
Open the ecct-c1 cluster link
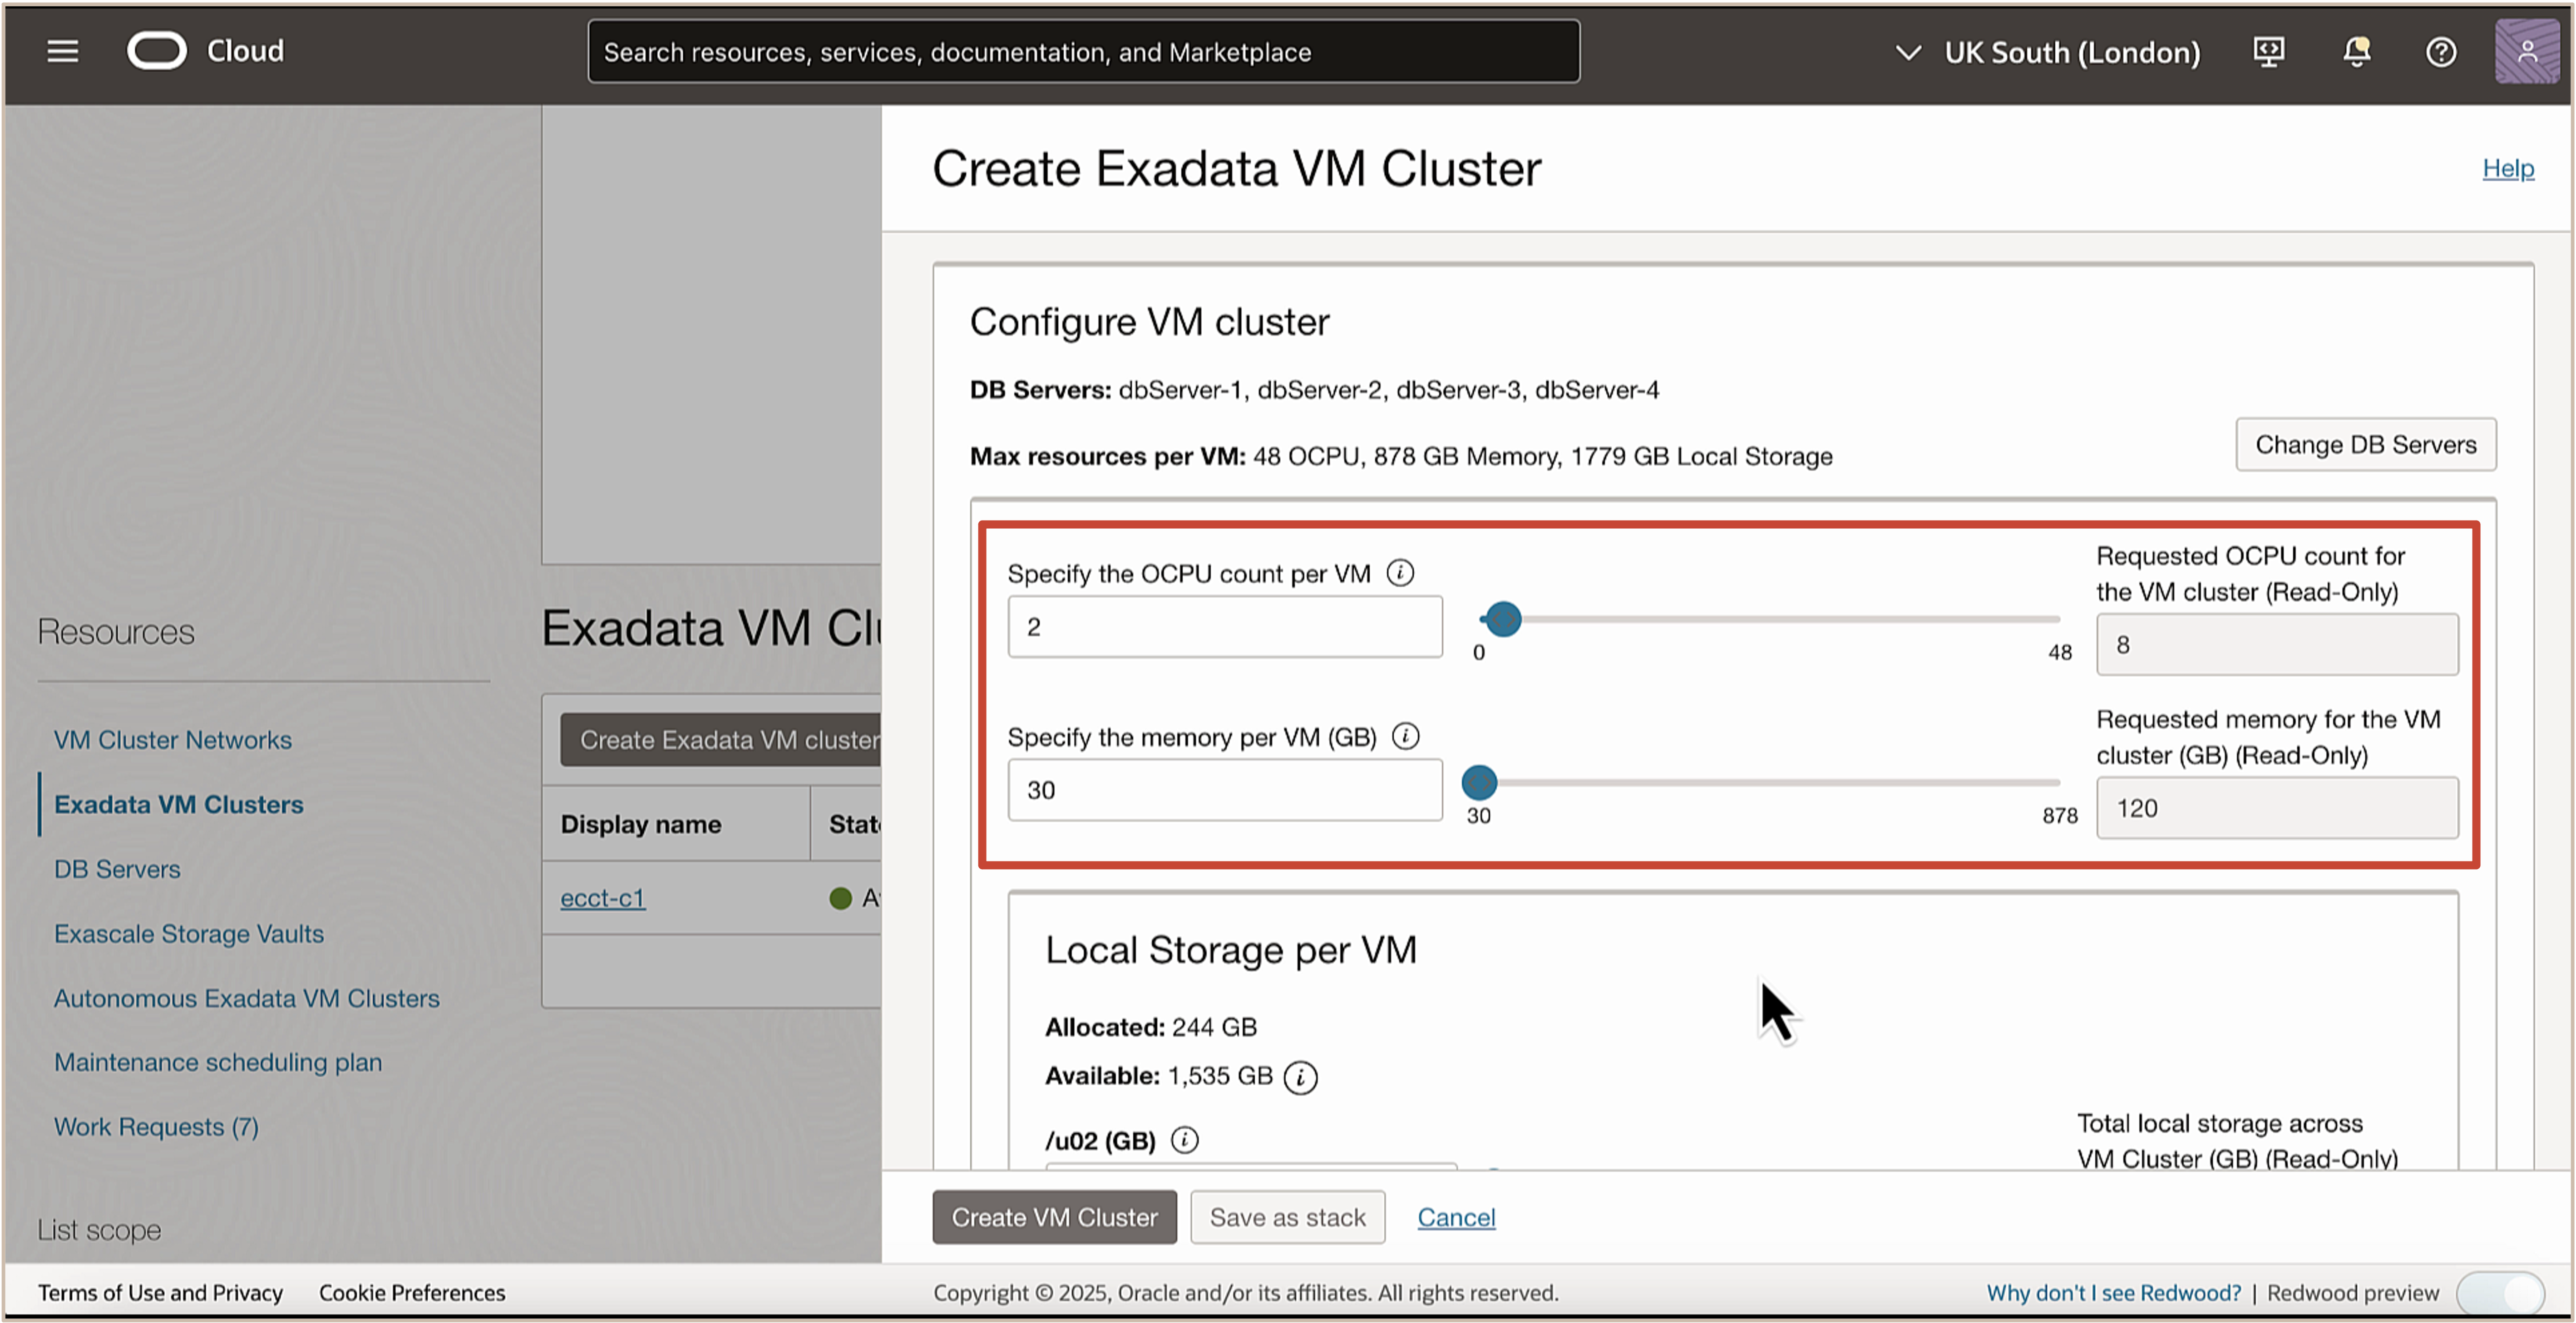click(x=602, y=898)
